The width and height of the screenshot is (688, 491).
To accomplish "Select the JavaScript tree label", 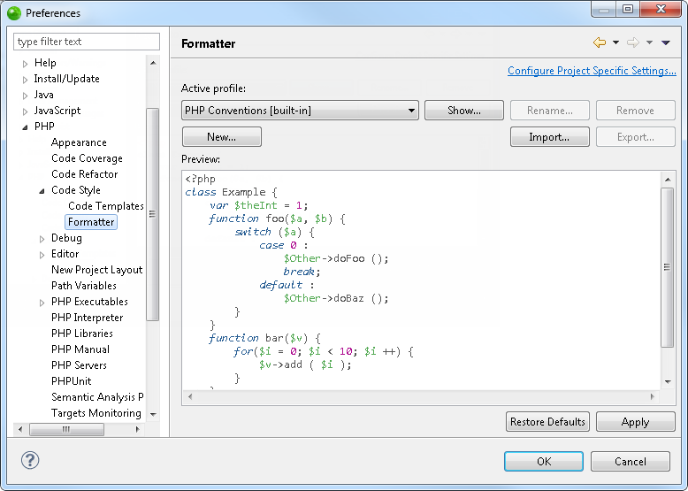I will [x=57, y=110].
